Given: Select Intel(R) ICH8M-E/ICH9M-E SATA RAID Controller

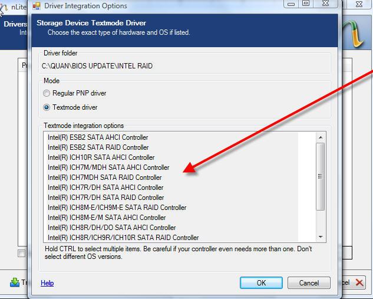Looking at the screenshot, I should pyautogui.click(x=170, y=208).
